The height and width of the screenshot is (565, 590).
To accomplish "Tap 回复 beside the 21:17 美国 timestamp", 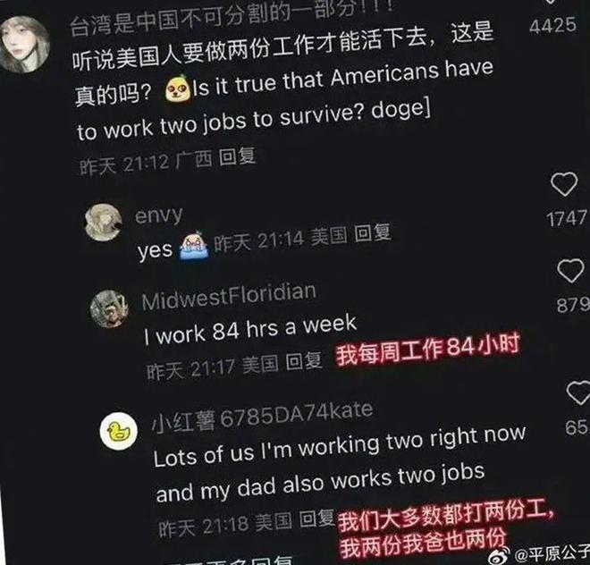I will pyautogui.click(x=304, y=361).
